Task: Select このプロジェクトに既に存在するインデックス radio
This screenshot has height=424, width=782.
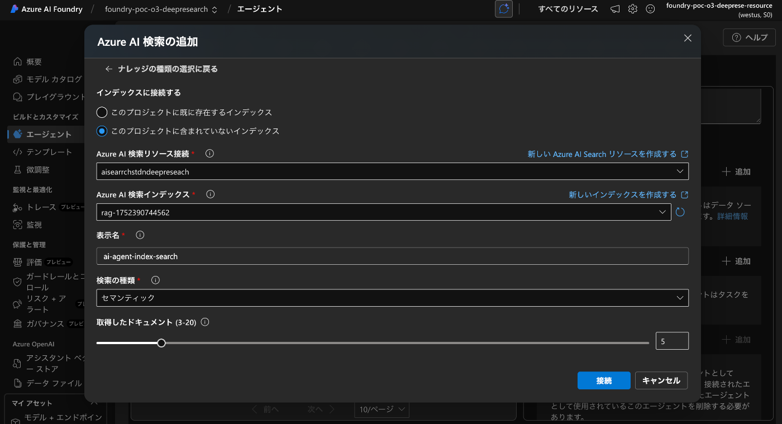Action: click(102, 112)
